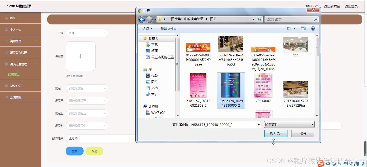Select 课表信息 submenu item
Screen dimensions: 367x167
tap(14, 74)
